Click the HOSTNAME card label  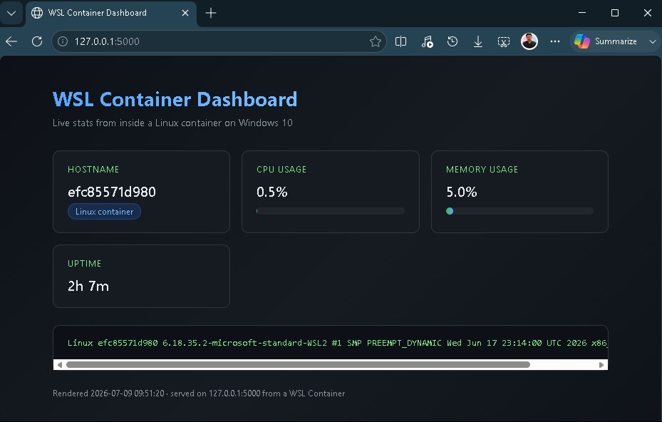[93, 170]
